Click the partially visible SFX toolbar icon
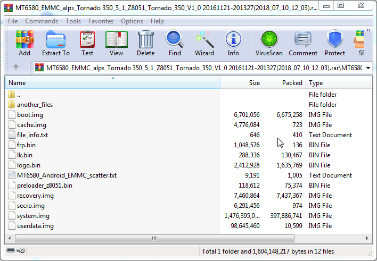The image size is (377, 261). 359,44
